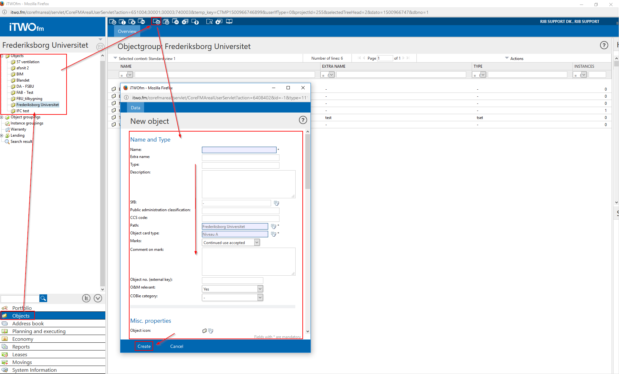Click the SfB picker icon
The height and width of the screenshot is (374, 619).
tap(276, 203)
